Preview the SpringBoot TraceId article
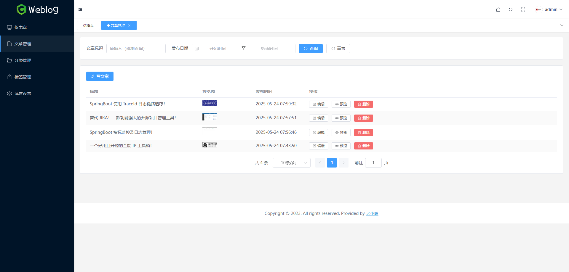This screenshot has width=569, height=272. (x=341, y=104)
